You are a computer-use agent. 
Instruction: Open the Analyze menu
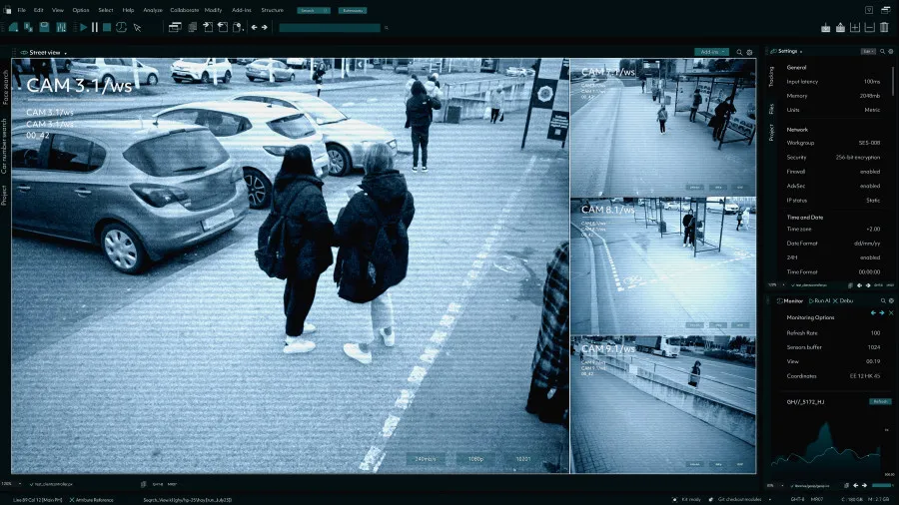pyautogui.click(x=152, y=10)
